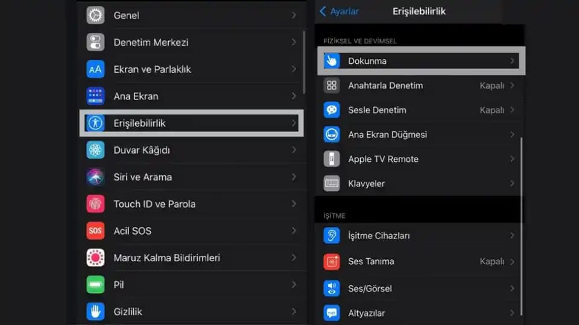Image resolution: width=579 pixels, height=325 pixels.
Task: Click the Erişilebilirlik panel scrollbar
Action: pyautogui.click(x=521, y=226)
